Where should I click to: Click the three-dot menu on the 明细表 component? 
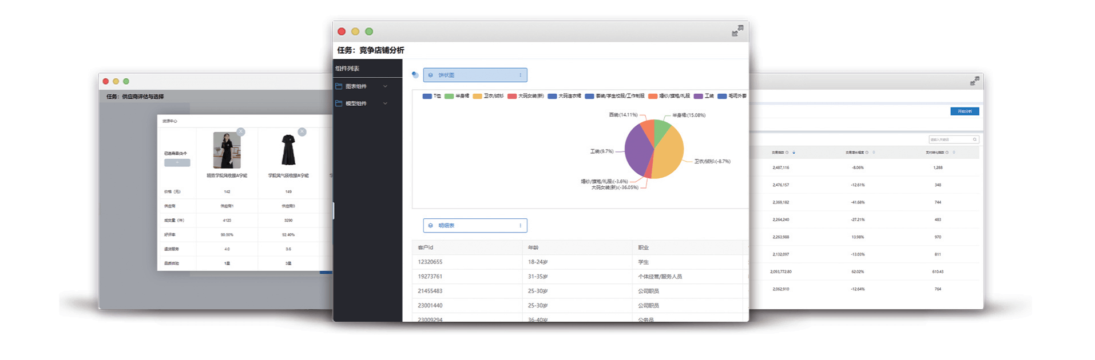(520, 226)
